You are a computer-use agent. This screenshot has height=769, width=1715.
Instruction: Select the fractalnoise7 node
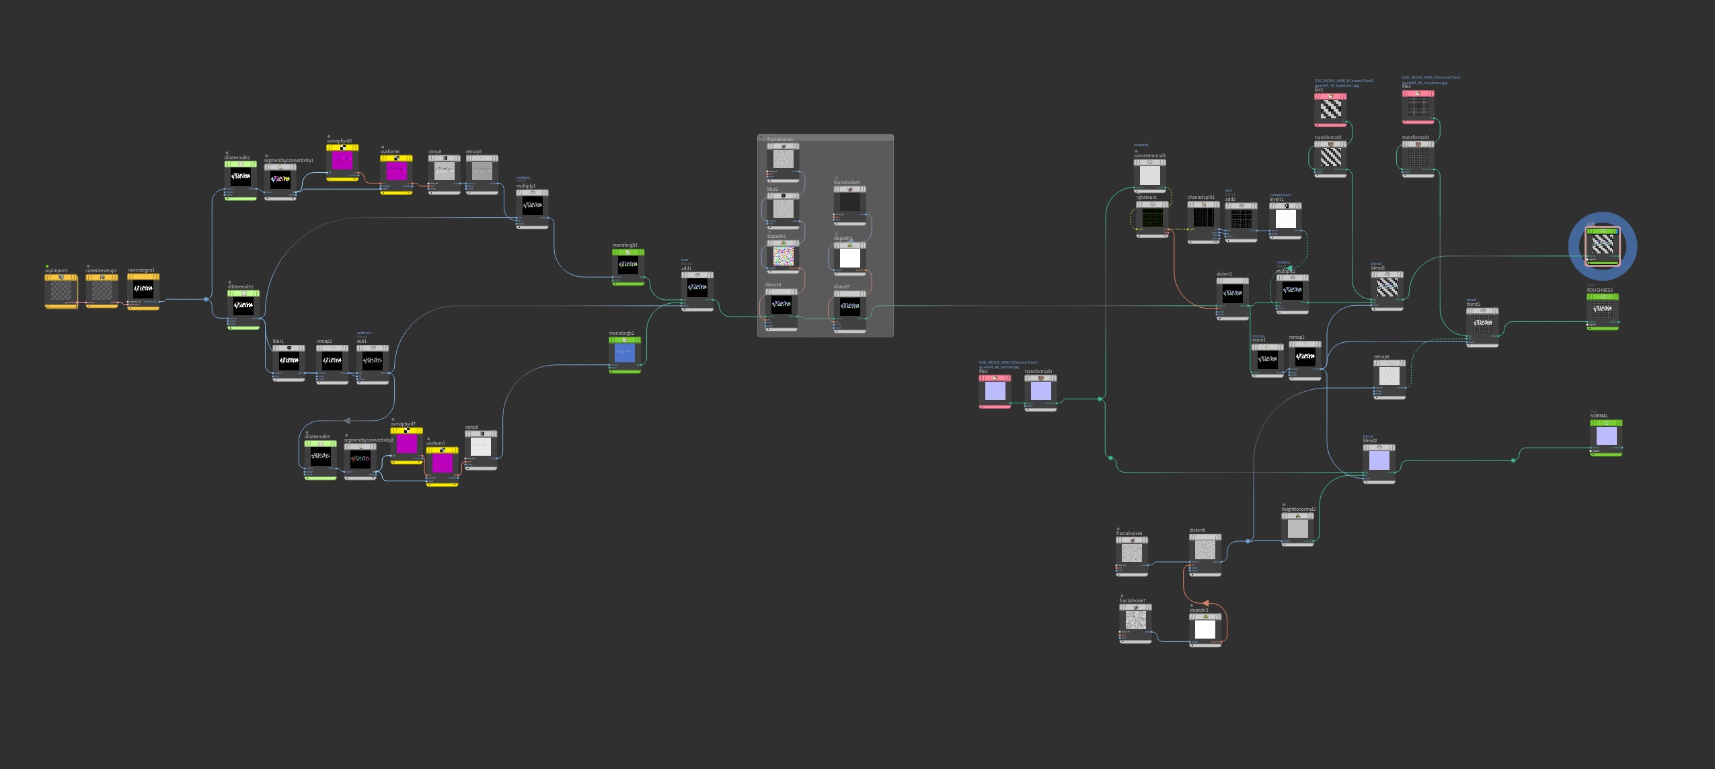click(x=1136, y=624)
